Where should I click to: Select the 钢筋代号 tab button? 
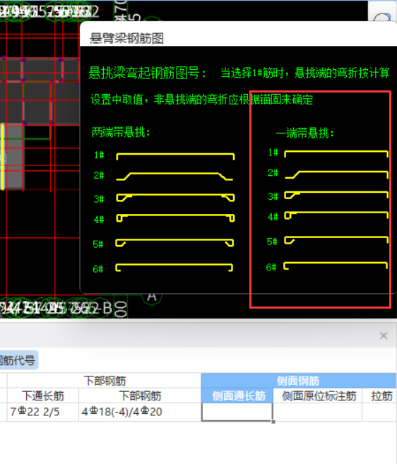(x=18, y=360)
